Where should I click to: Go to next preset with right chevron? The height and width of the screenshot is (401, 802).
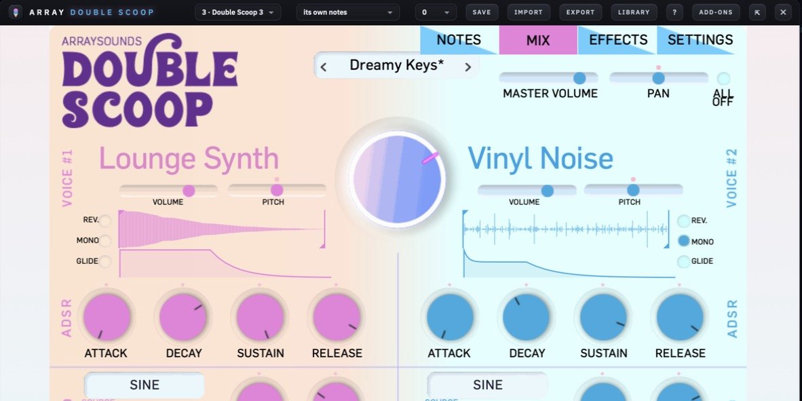(x=467, y=66)
